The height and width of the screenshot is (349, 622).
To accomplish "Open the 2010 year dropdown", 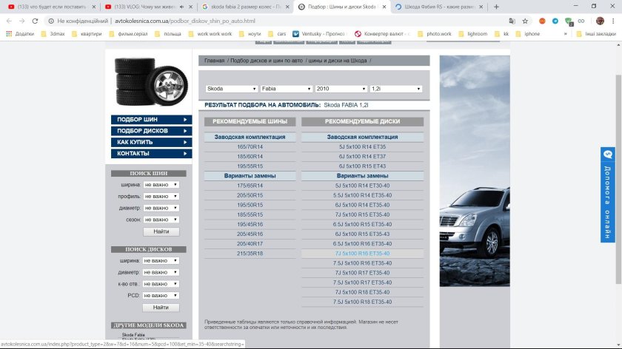I will pos(341,89).
